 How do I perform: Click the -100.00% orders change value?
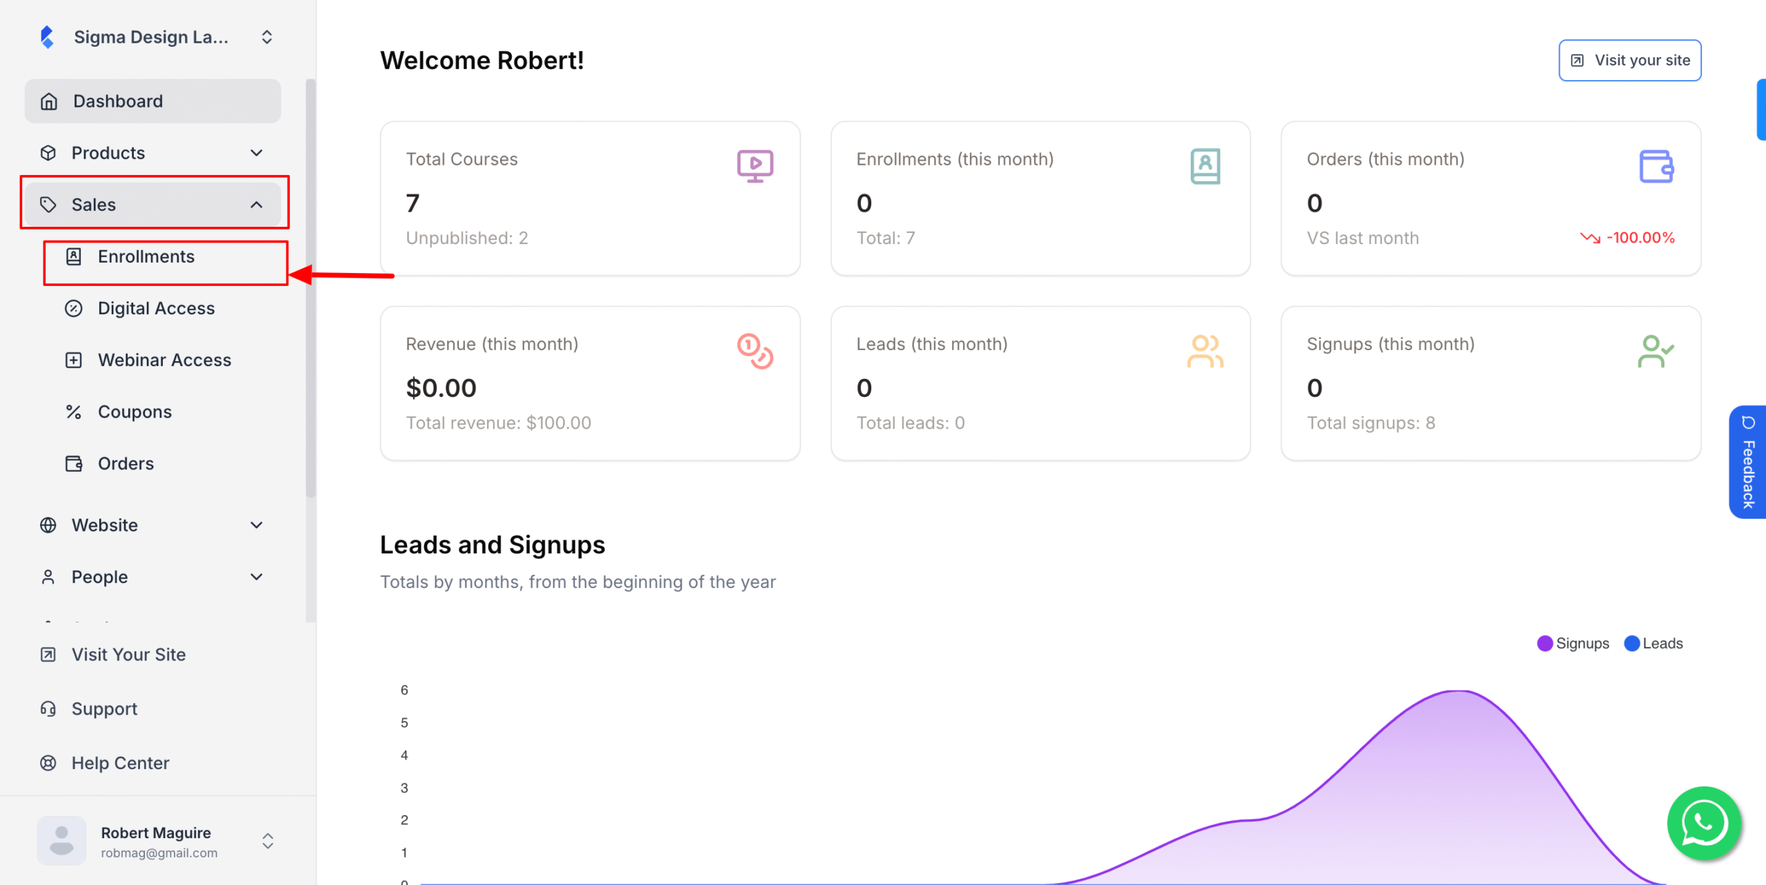1640,238
